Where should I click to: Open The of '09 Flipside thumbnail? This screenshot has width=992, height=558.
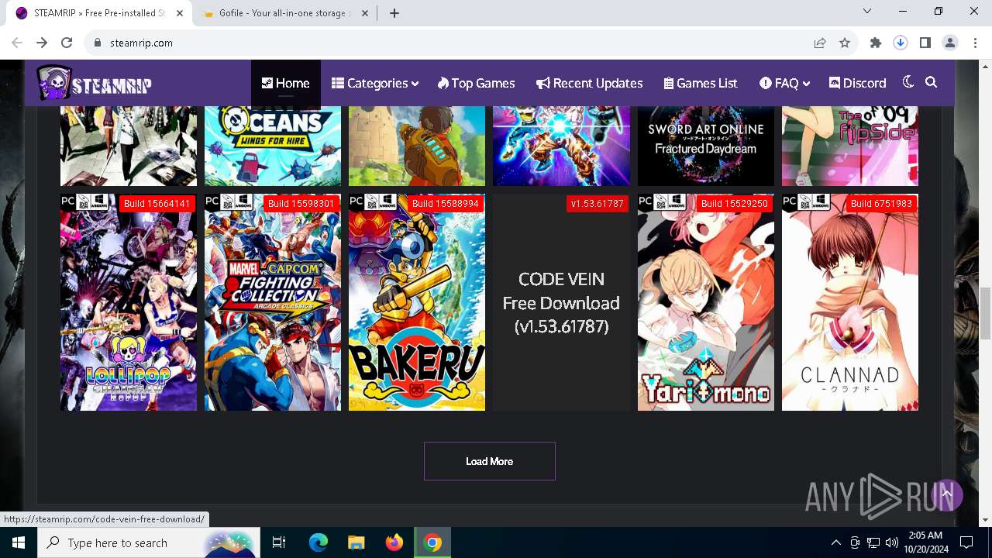pos(850,146)
